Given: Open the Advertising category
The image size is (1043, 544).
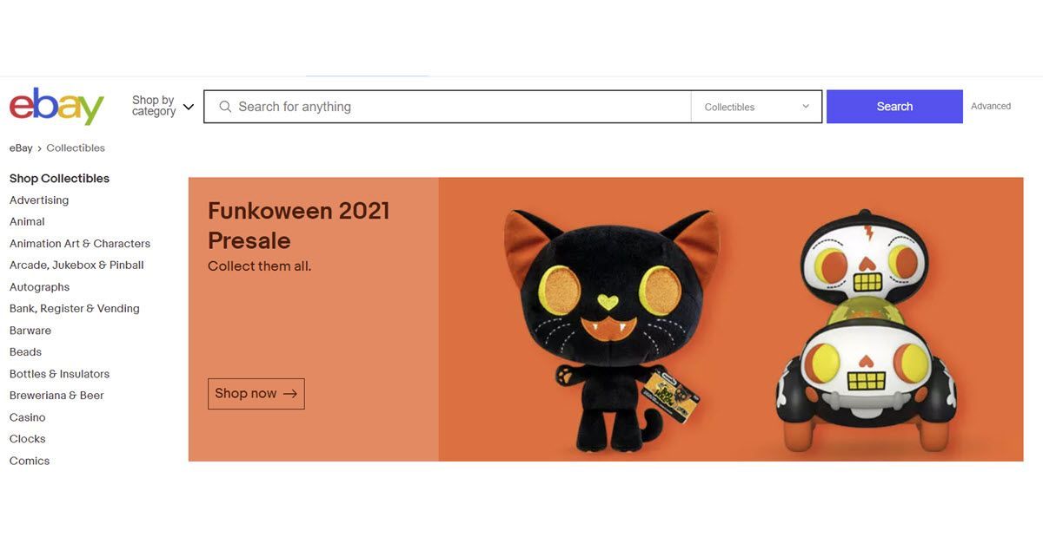Looking at the screenshot, I should coord(39,200).
